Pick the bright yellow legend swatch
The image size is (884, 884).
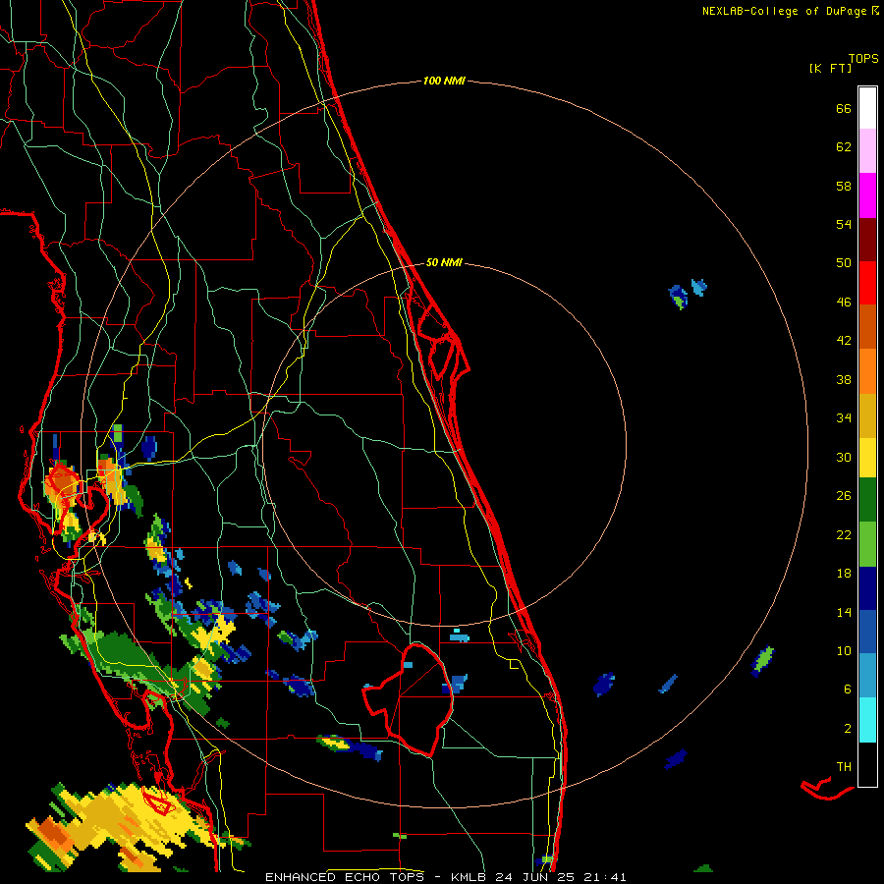(x=867, y=458)
